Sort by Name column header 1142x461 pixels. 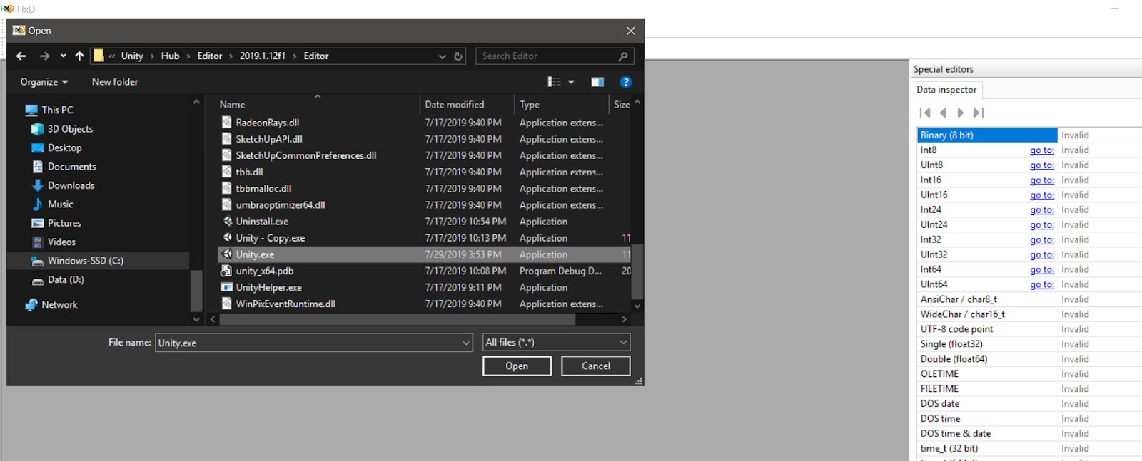coord(232,105)
